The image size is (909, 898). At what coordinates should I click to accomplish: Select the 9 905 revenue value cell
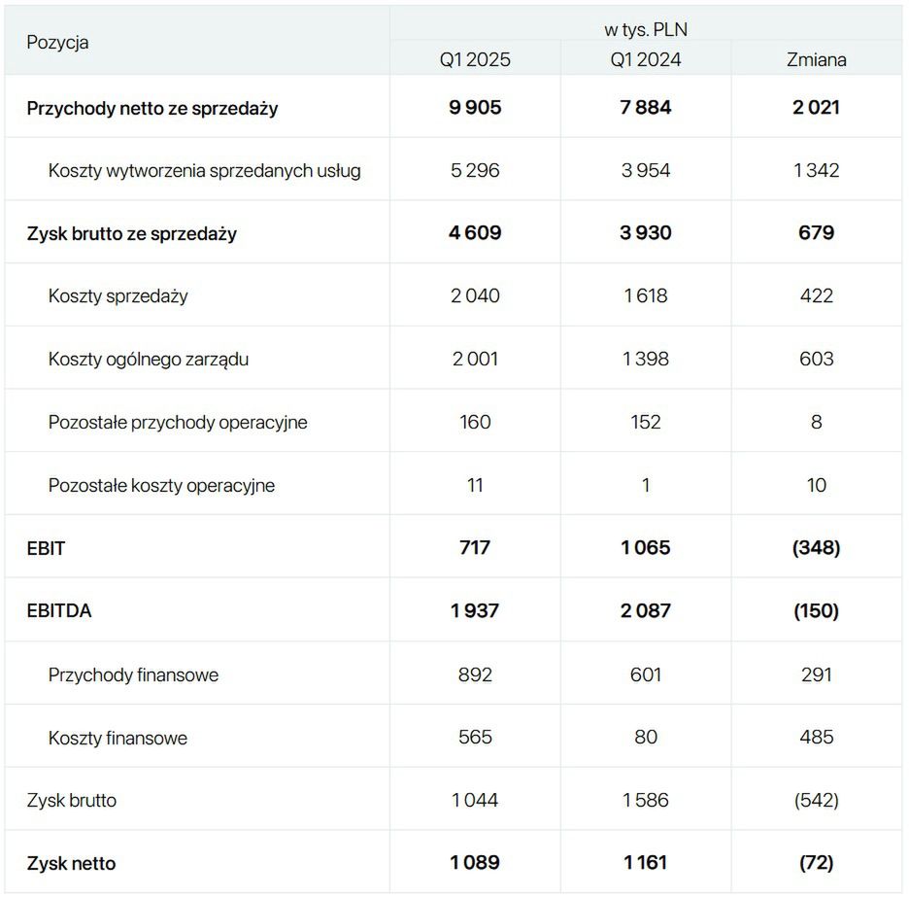coord(475,108)
